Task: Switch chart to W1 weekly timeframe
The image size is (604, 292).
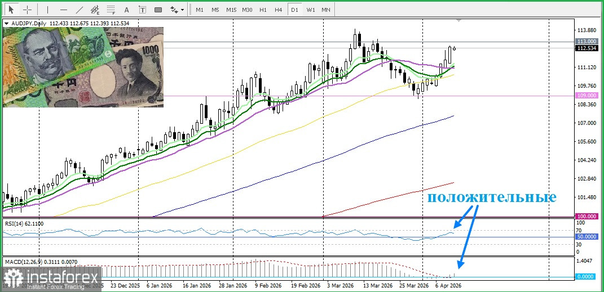Action: coord(311,10)
